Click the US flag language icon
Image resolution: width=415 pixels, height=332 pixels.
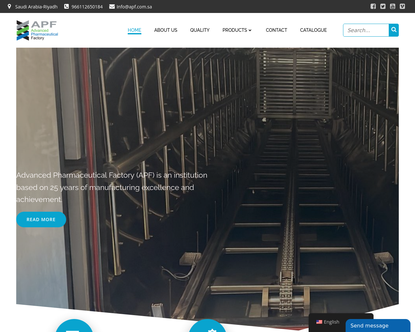coord(319,322)
